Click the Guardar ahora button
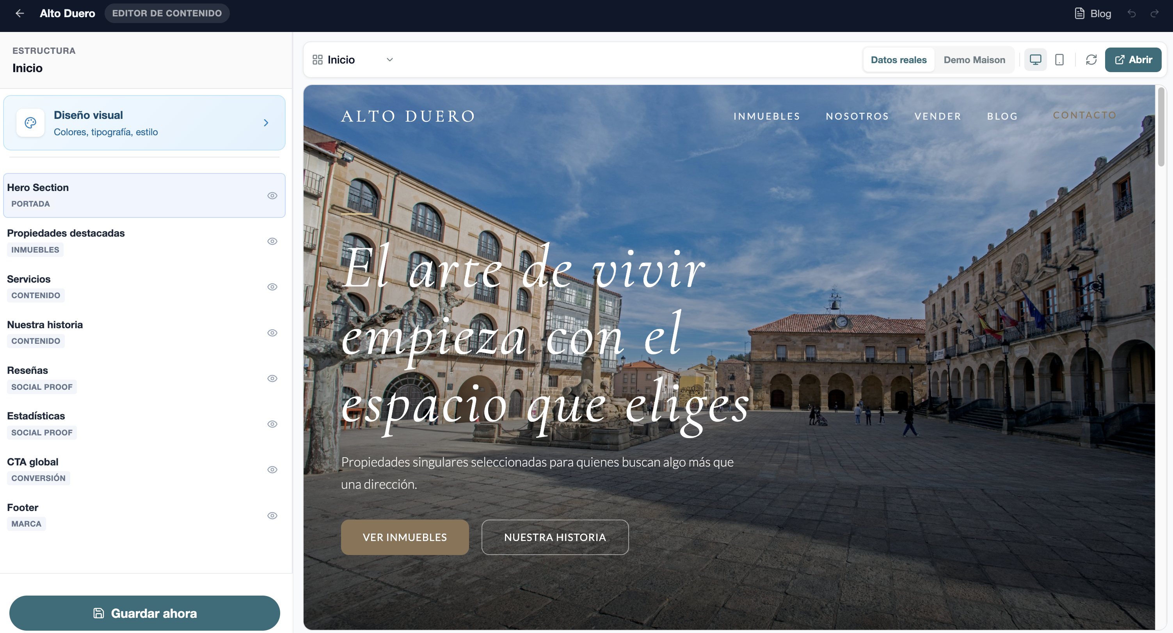The height and width of the screenshot is (633, 1173). [144, 613]
